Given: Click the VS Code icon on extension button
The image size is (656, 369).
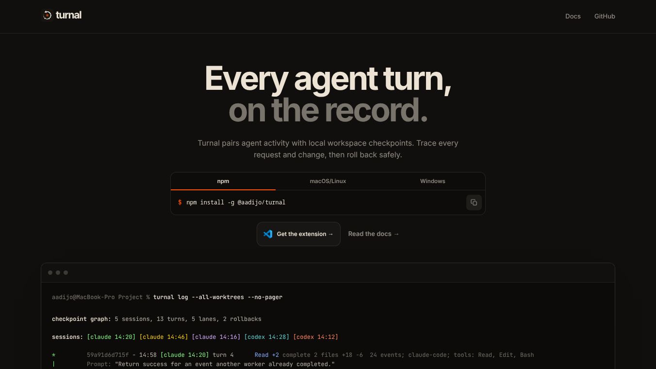Looking at the screenshot, I should click(x=268, y=234).
